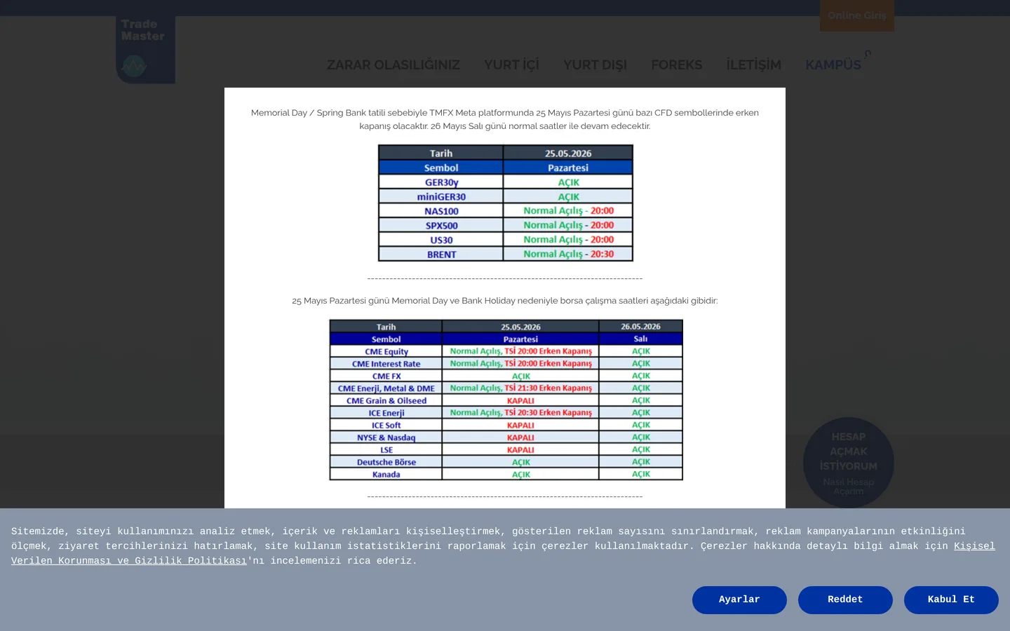Click the ICE Enerji row label
The image size is (1010, 631).
[x=386, y=413]
